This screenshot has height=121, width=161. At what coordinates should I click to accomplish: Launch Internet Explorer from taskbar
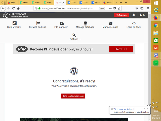pyautogui.click(x=156, y=10)
